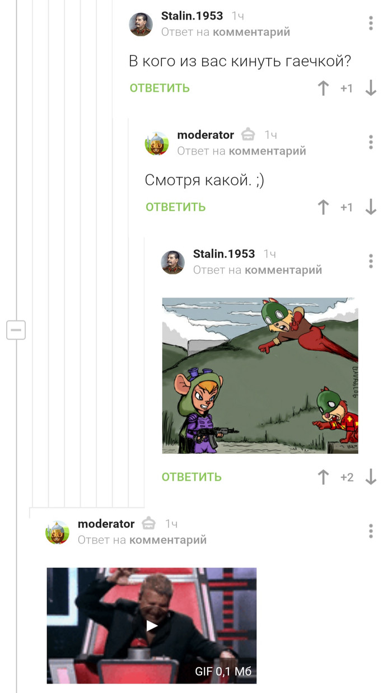Open three-dot menu on cartoon image comment
The width and height of the screenshot is (392, 693).
pos(371,261)
